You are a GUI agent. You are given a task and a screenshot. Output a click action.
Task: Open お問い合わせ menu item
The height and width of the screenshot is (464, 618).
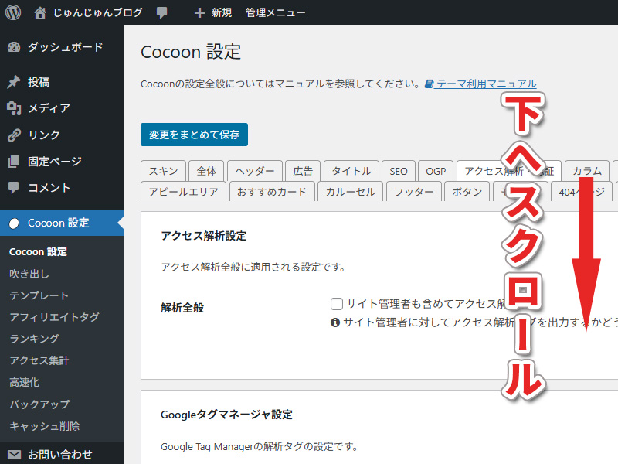[x=62, y=455]
